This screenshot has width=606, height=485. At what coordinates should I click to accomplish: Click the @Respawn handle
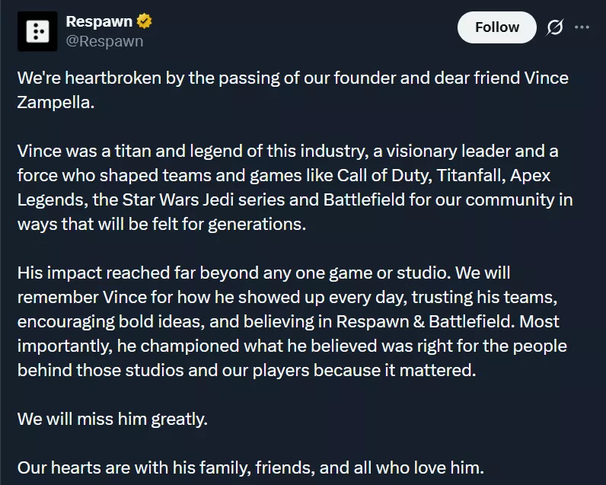point(104,41)
